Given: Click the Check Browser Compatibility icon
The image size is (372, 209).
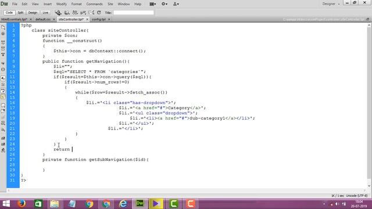Looking at the screenshot, I should 91,13.
